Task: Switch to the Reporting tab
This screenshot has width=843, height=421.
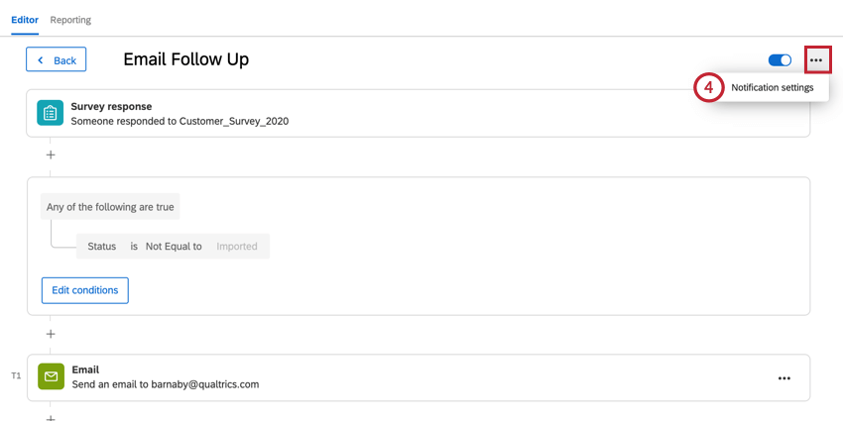Action: 70,20
